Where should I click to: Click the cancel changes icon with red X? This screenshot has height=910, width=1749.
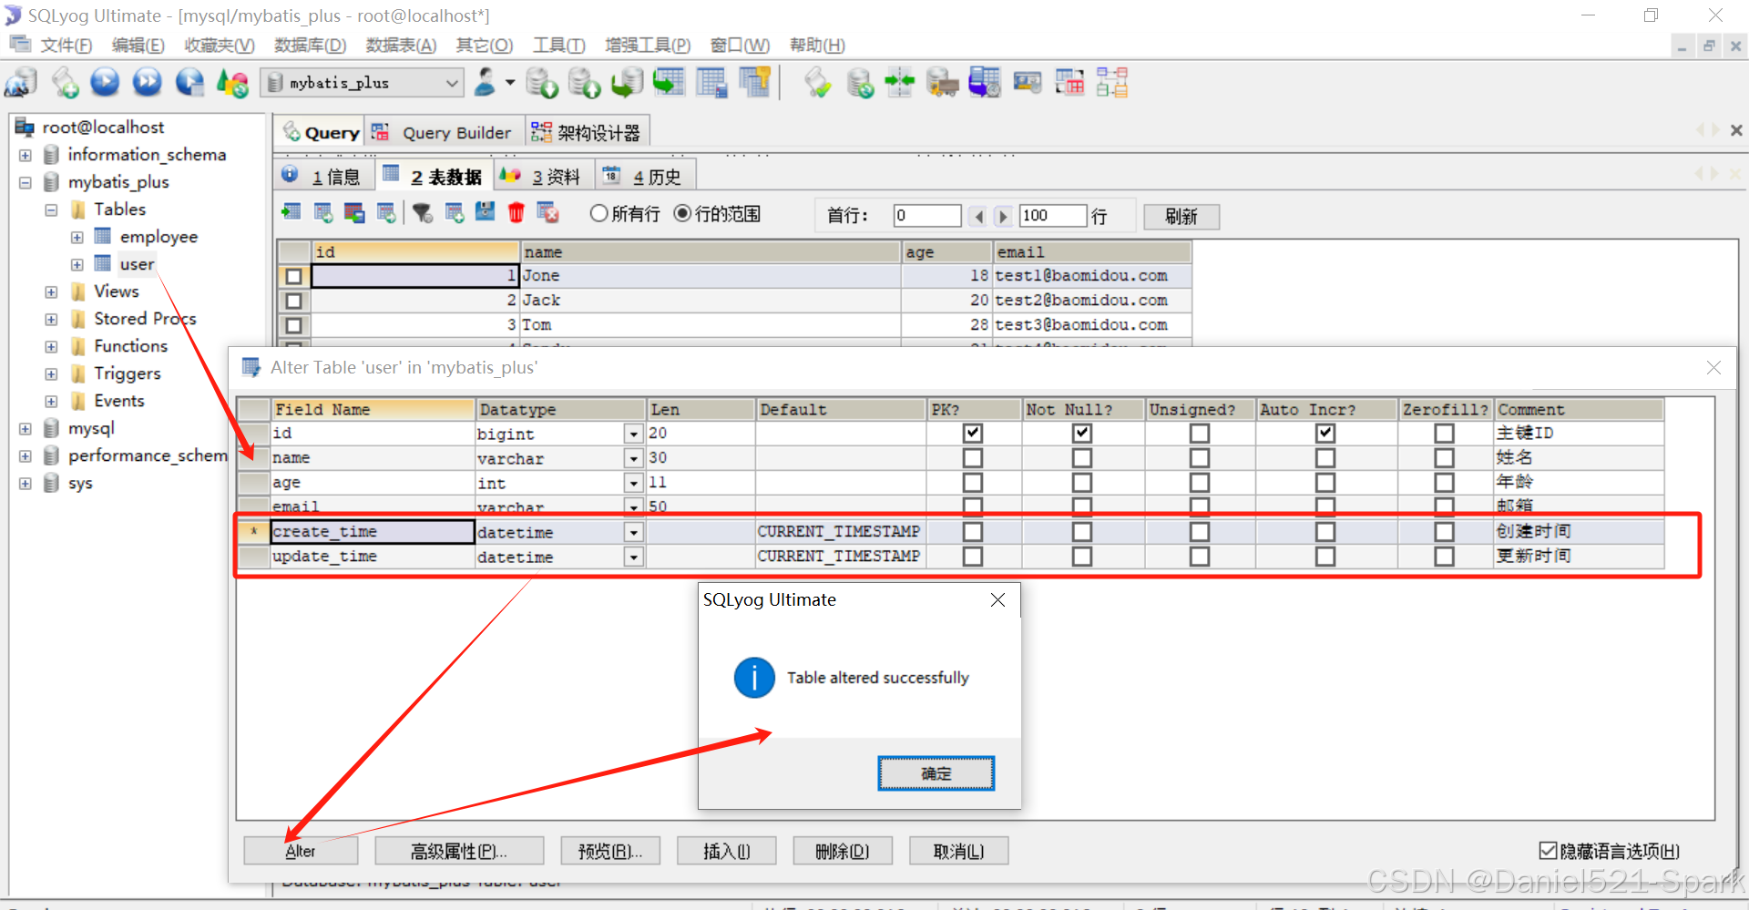point(547,213)
